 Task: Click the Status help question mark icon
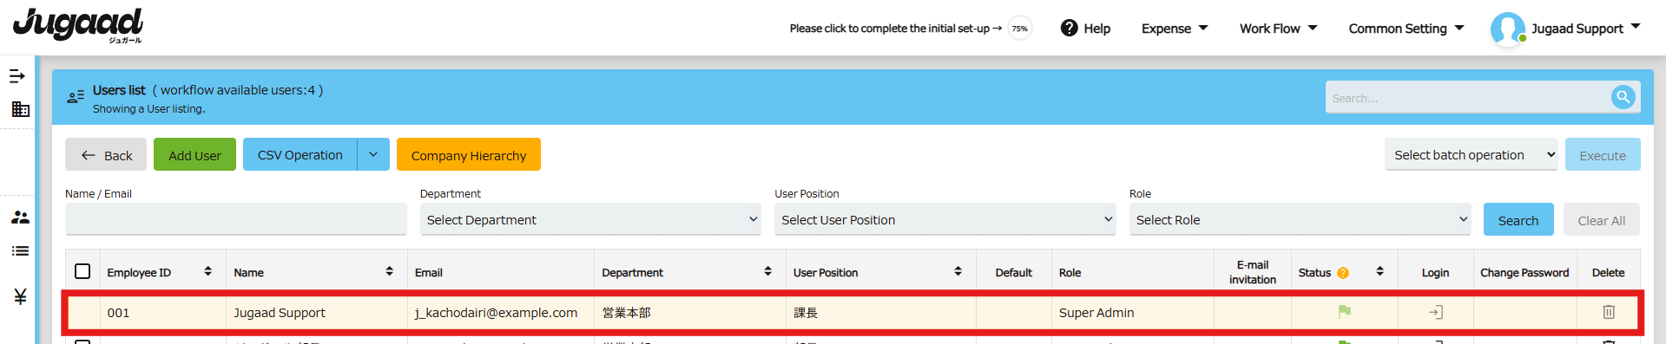tap(1343, 273)
